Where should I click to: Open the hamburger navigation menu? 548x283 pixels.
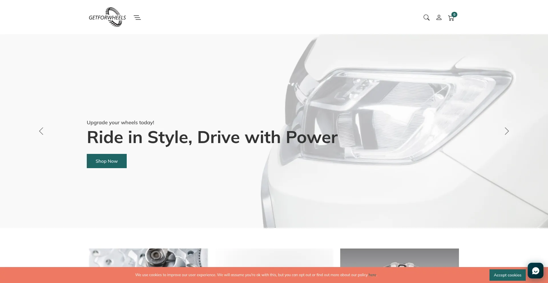click(137, 17)
